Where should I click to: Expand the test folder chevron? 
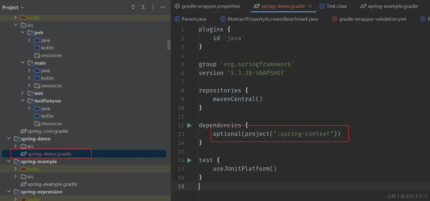(x=22, y=93)
